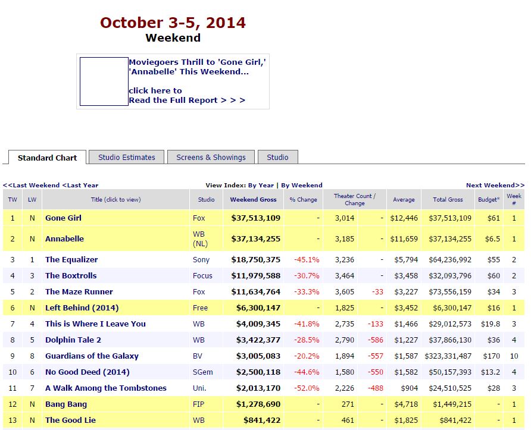Navigate to Next Weekend

[x=495, y=185]
